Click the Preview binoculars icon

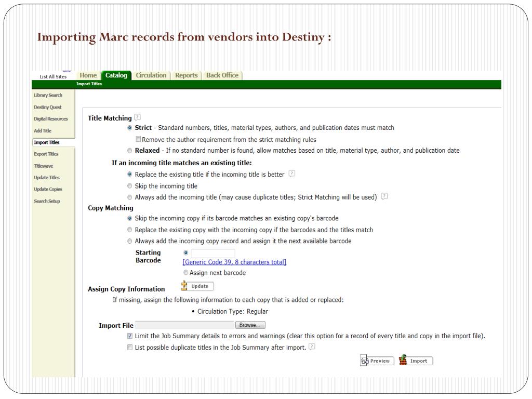point(364,361)
